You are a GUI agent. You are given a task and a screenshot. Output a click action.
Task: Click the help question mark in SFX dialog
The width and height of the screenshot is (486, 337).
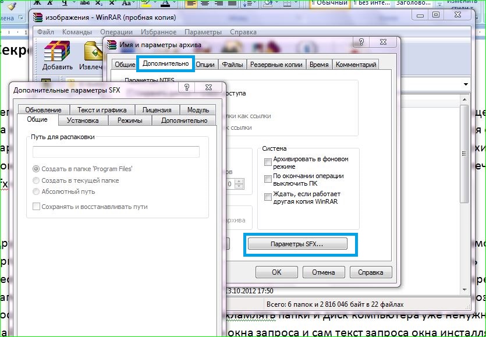pos(187,87)
